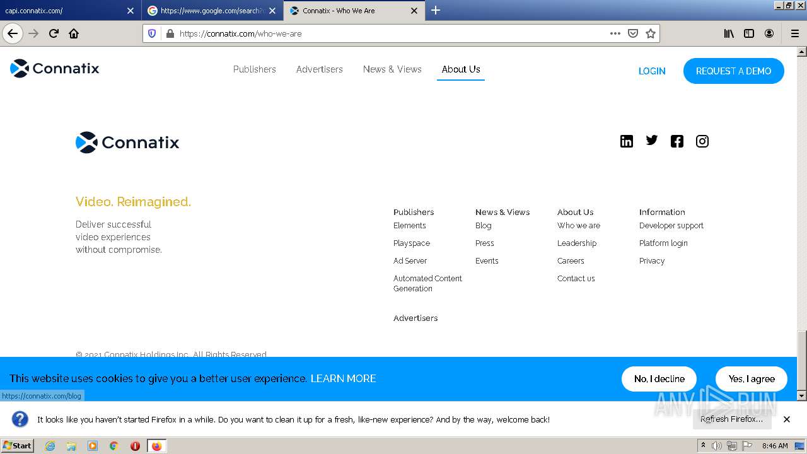Open the Advertisers navigation menu
This screenshot has height=454, width=807.
pyautogui.click(x=320, y=69)
